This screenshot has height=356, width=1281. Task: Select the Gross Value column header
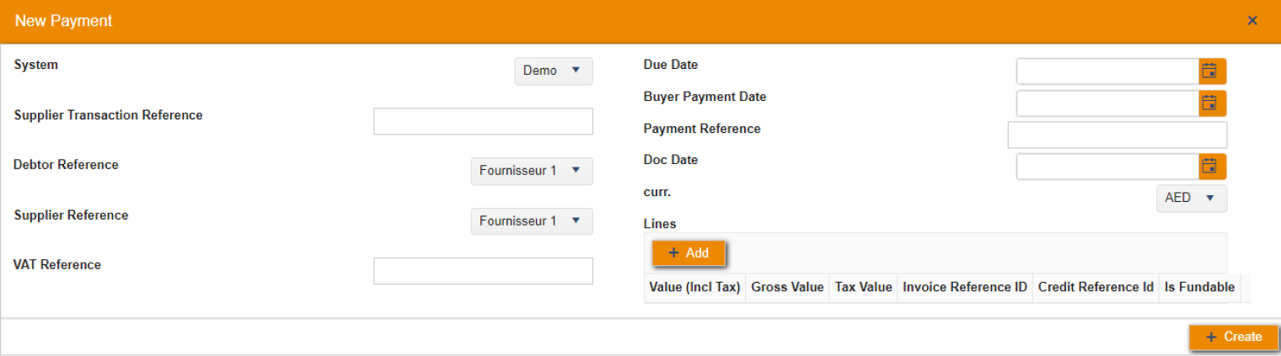point(787,288)
